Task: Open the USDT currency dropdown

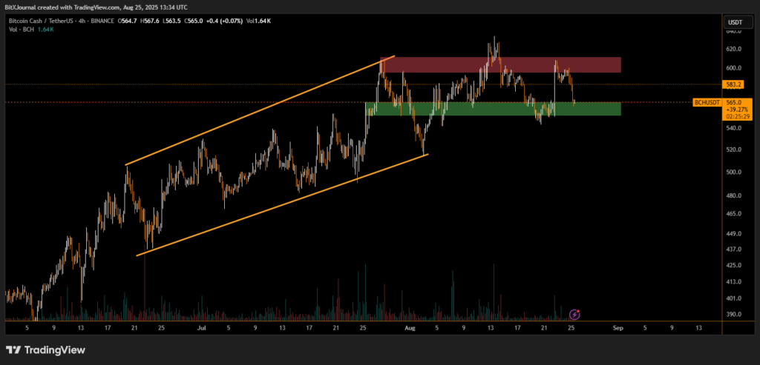Action: (735, 21)
